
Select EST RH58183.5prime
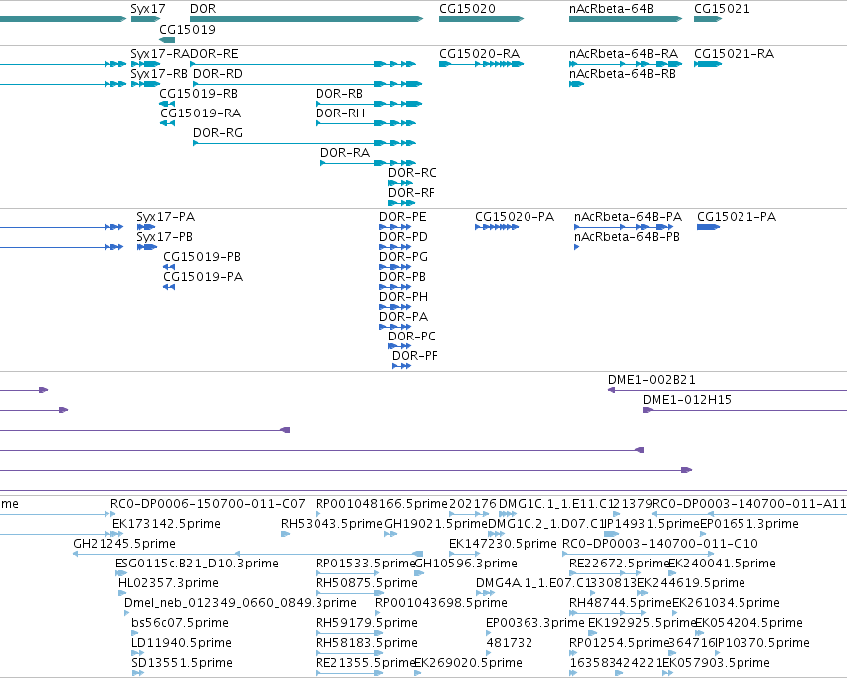coord(349,653)
